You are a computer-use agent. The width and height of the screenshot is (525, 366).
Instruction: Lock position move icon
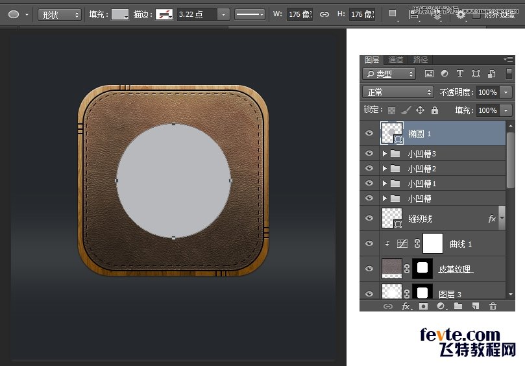coord(421,110)
